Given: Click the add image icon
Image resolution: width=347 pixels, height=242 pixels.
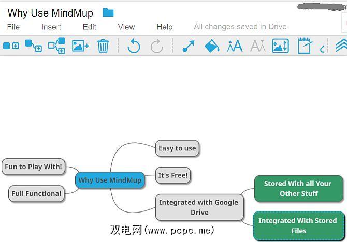Looking at the screenshot, I should 80,46.
